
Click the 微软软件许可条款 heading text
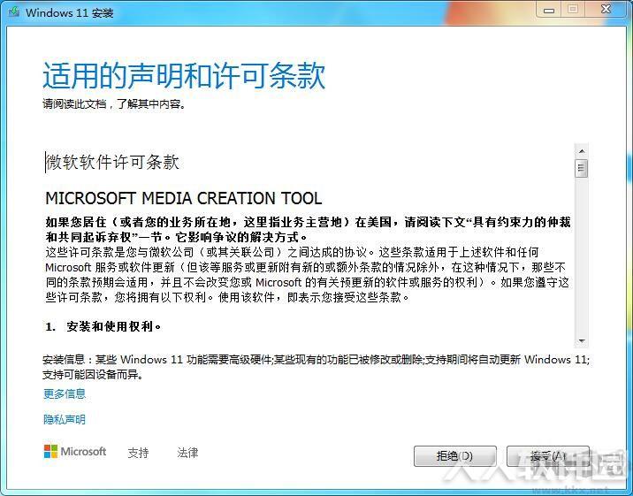click(112, 163)
